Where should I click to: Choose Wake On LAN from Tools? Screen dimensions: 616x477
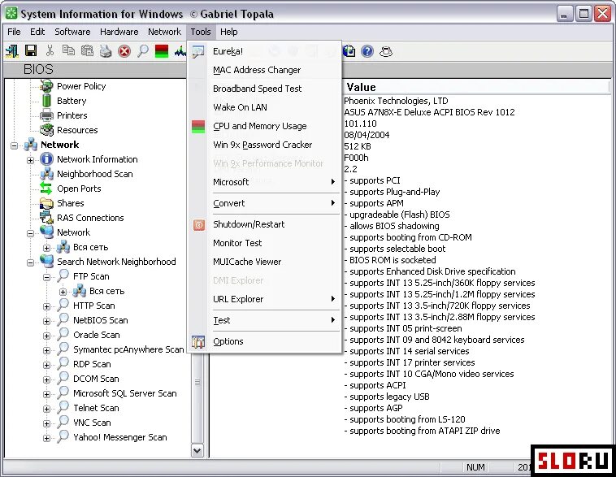coord(264,107)
